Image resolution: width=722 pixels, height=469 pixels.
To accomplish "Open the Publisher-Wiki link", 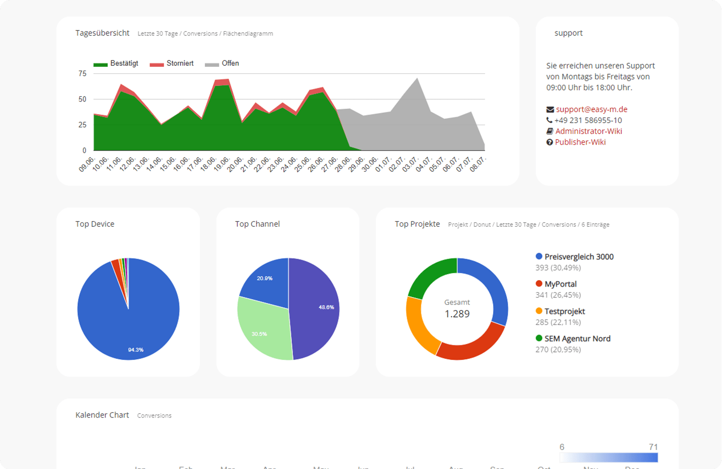I will click(580, 143).
